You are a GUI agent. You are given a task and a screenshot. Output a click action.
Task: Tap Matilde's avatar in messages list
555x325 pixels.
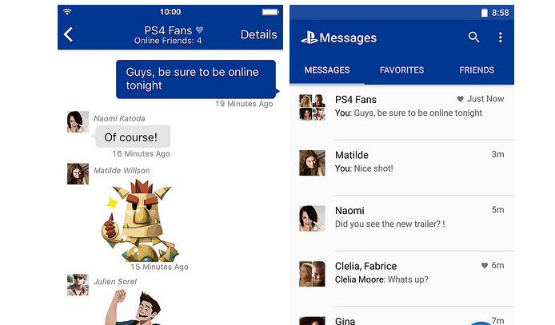[312, 163]
